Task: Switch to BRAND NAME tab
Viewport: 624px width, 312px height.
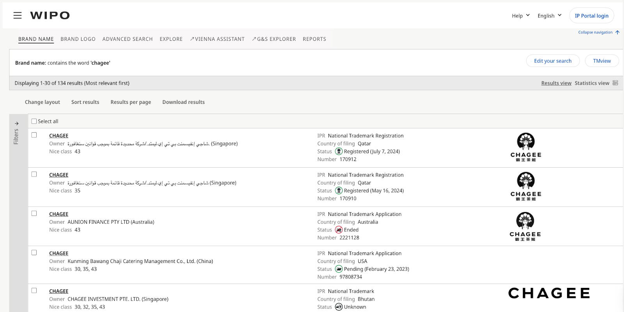Action: point(36,39)
